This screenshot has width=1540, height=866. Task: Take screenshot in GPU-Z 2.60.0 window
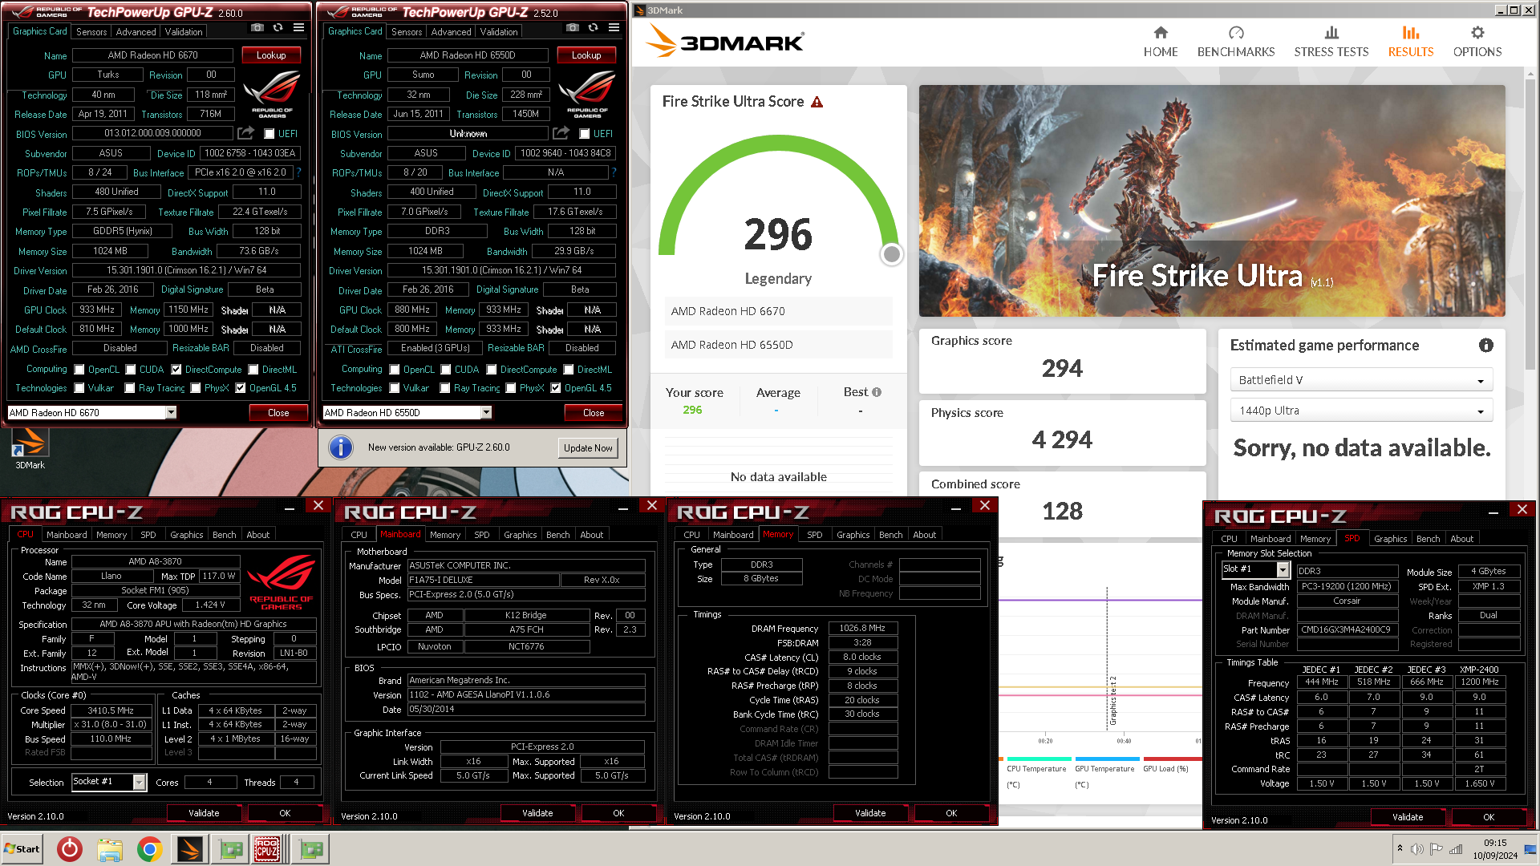[257, 27]
